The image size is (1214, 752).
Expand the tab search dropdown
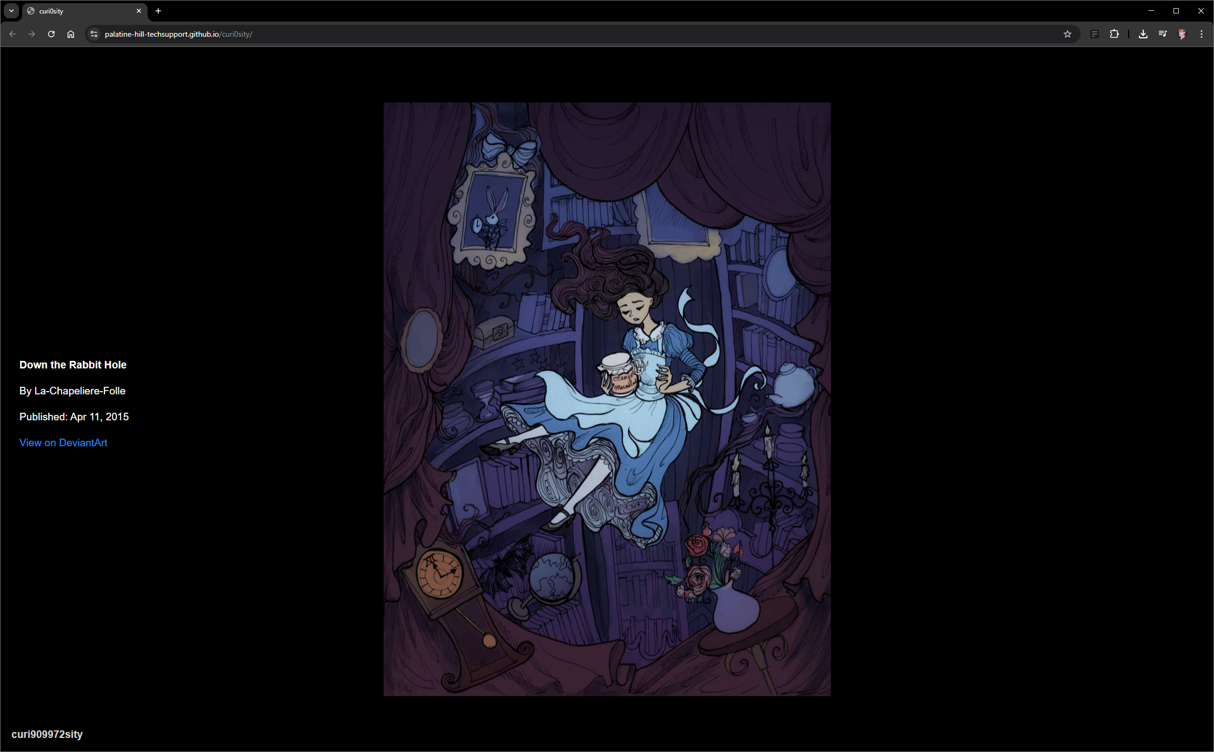(x=11, y=11)
